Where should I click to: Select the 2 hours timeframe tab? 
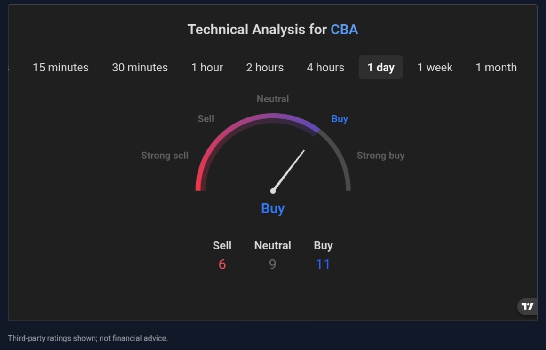tap(265, 68)
